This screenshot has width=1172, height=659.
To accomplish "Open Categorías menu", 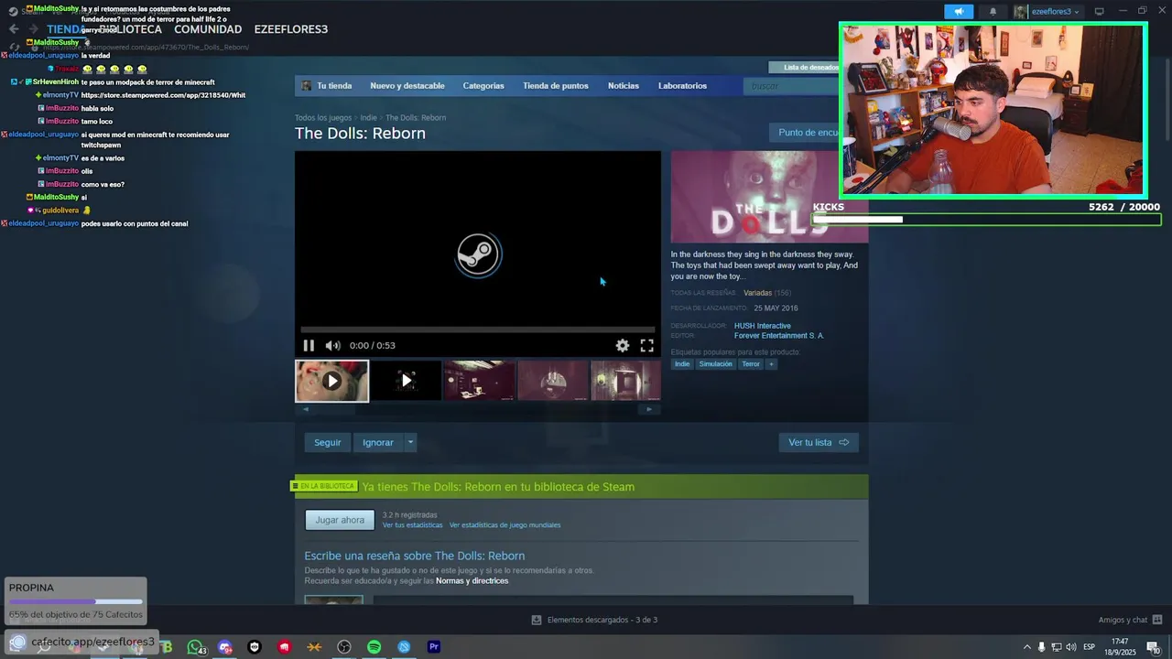I will pos(483,86).
